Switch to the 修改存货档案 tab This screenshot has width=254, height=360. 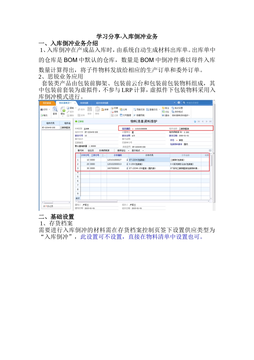[102, 103]
